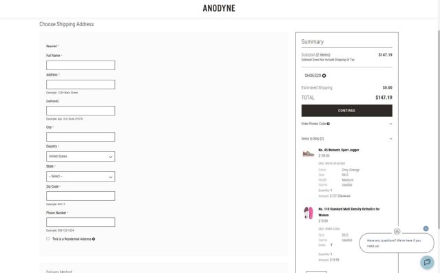
Task: Open Women's Sport Jogger shoe thumbnail
Action: [x=308, y=153]
